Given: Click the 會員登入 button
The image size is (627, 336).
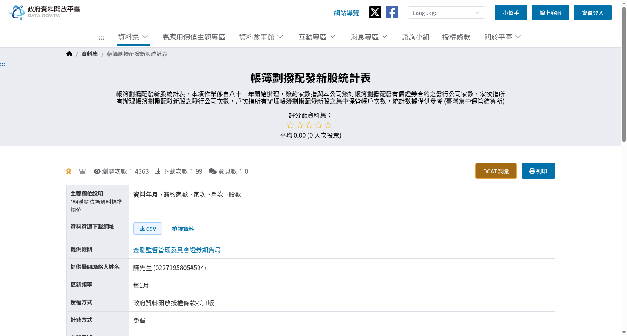Looking at the screenshot, I should [593, 13].
